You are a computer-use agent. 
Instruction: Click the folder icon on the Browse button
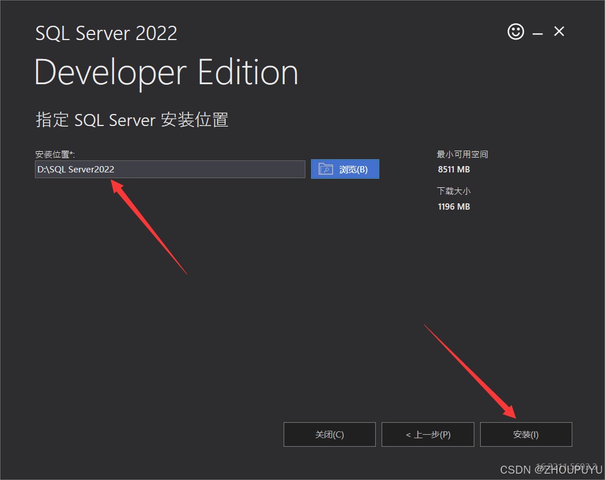(325, 169)
